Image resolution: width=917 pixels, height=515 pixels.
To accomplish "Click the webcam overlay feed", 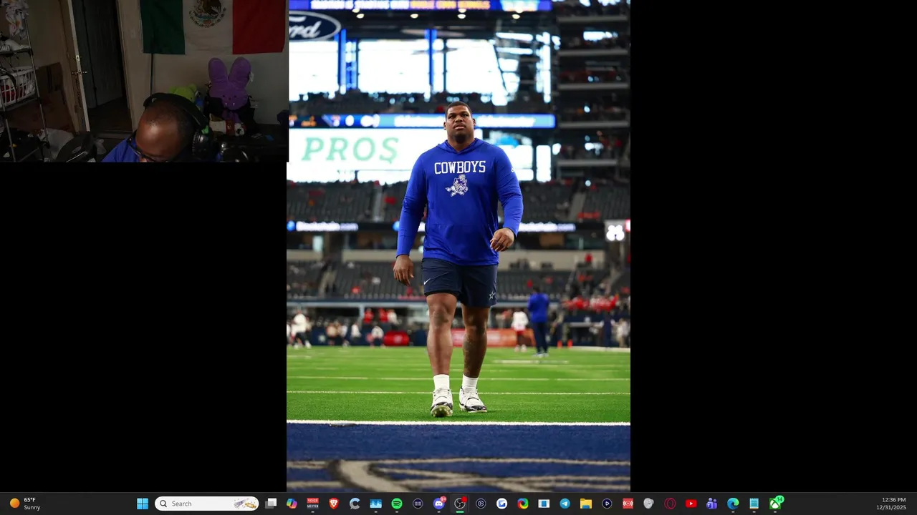I will pos(144,81).
